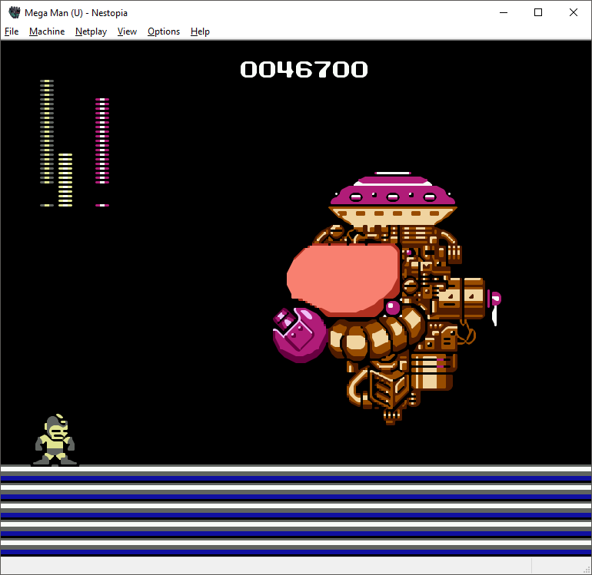Click the resize grip in status bar corner
The width and height of the screenshot is (592, 575).
point(587,570)
